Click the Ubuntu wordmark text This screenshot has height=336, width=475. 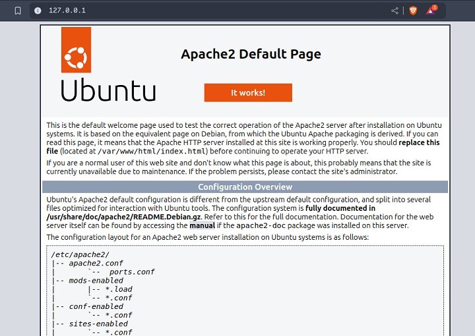pos(108,90)
